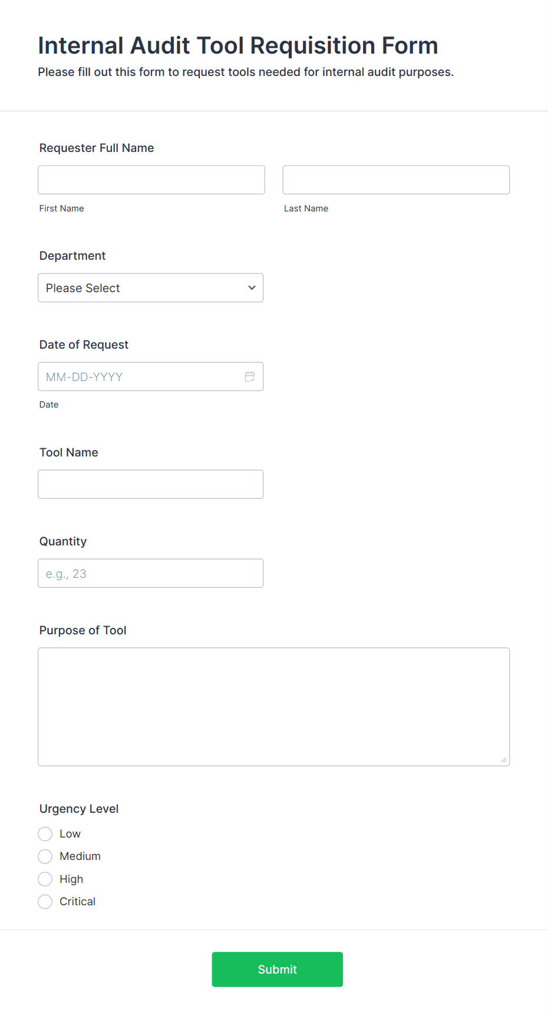This screenshot has width=548, height=1016.
Task: Click the Department dropdown chevron arrow
Action: click(252, 288)
